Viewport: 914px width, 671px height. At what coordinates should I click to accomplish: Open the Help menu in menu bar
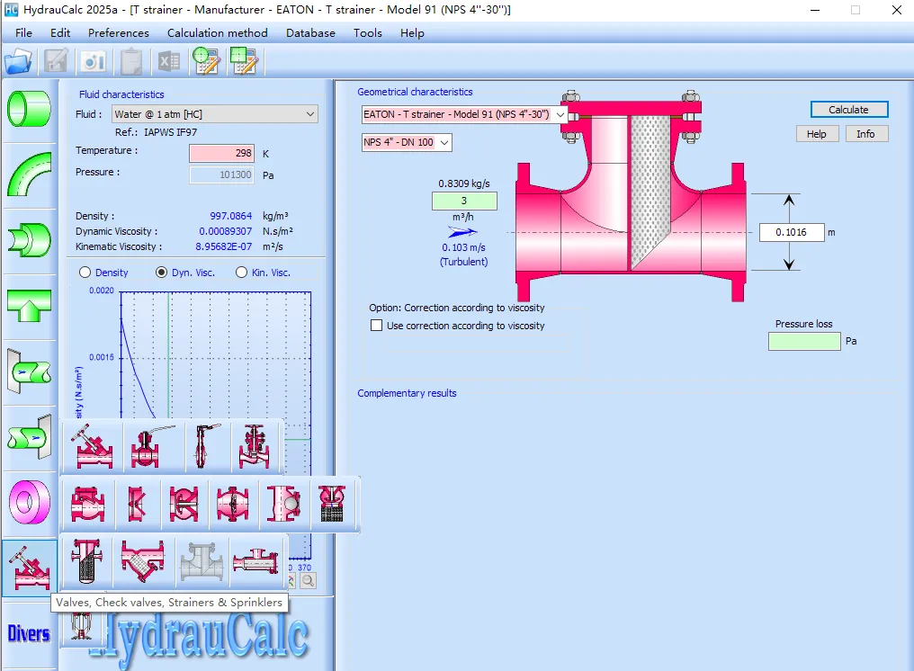(412, 32)
